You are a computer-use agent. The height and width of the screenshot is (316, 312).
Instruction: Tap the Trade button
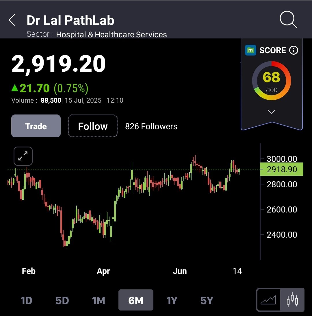(36, 126)
